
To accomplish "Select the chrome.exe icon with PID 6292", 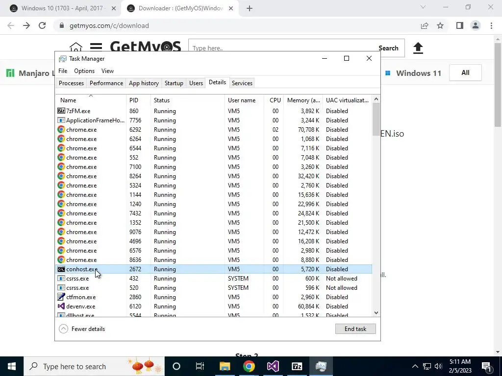I will point(61,129).
